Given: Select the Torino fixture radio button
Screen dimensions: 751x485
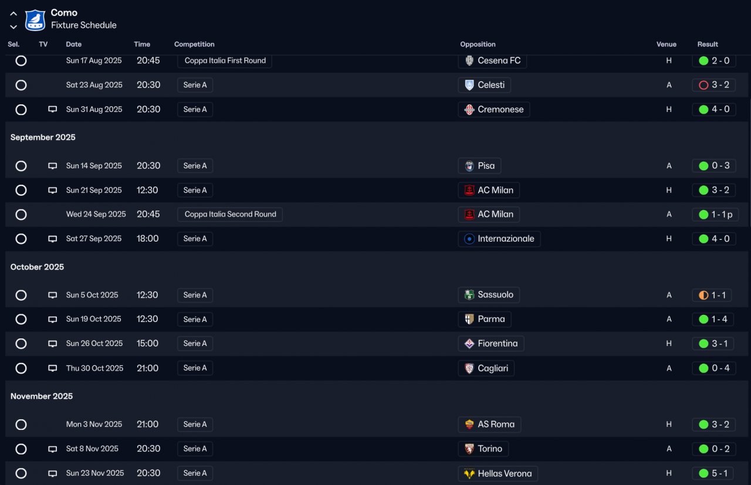Looking at the screenshot, I should point(21,449).
